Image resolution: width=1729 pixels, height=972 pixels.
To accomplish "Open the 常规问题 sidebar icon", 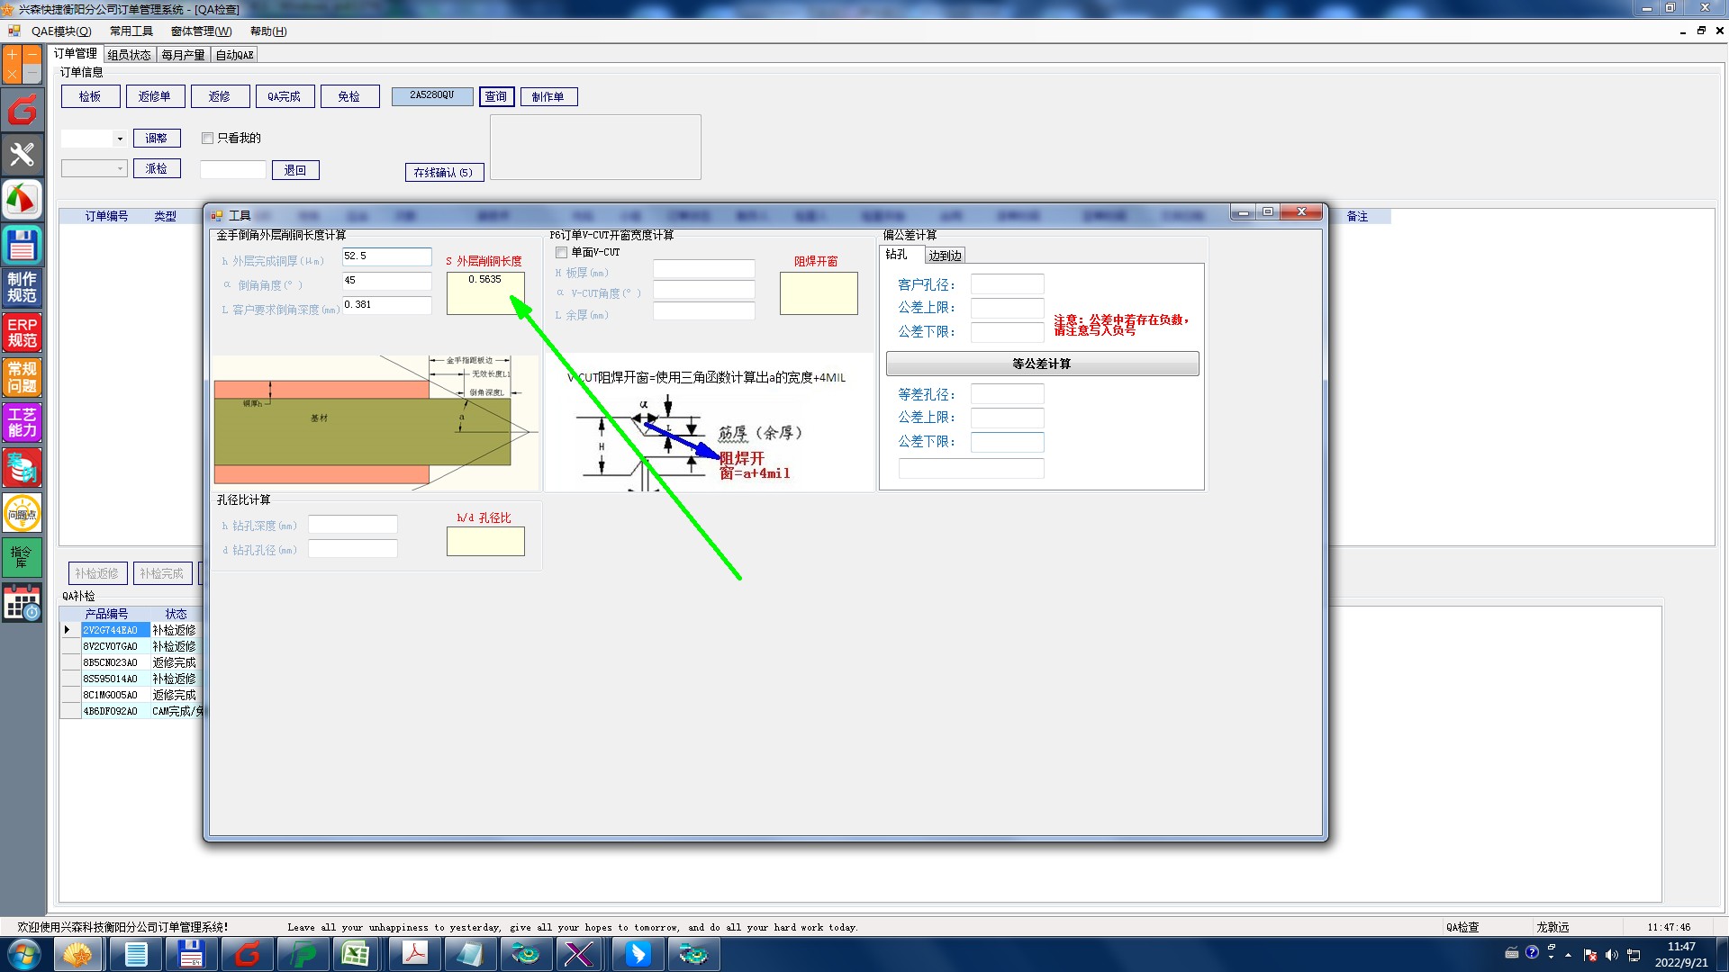I will point(23,378).
